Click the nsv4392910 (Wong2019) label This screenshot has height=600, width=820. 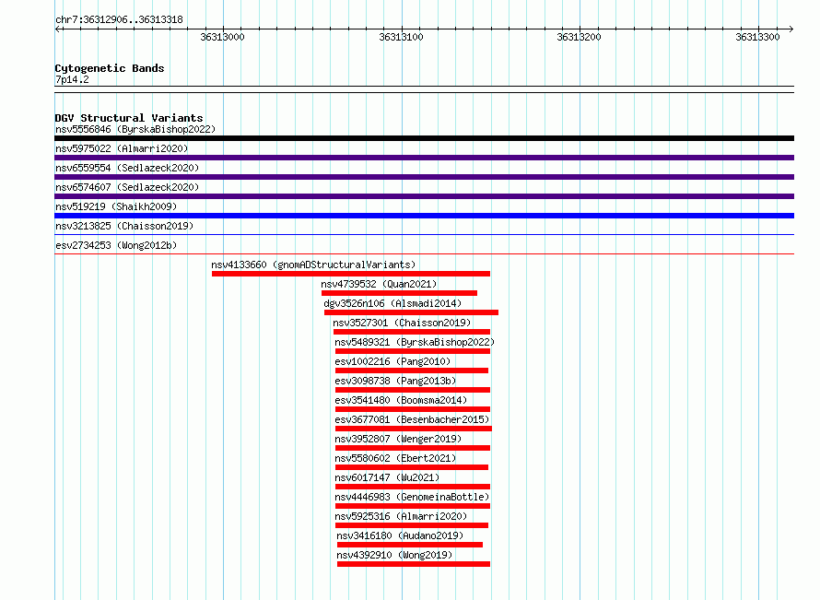(x=394, y=555)
